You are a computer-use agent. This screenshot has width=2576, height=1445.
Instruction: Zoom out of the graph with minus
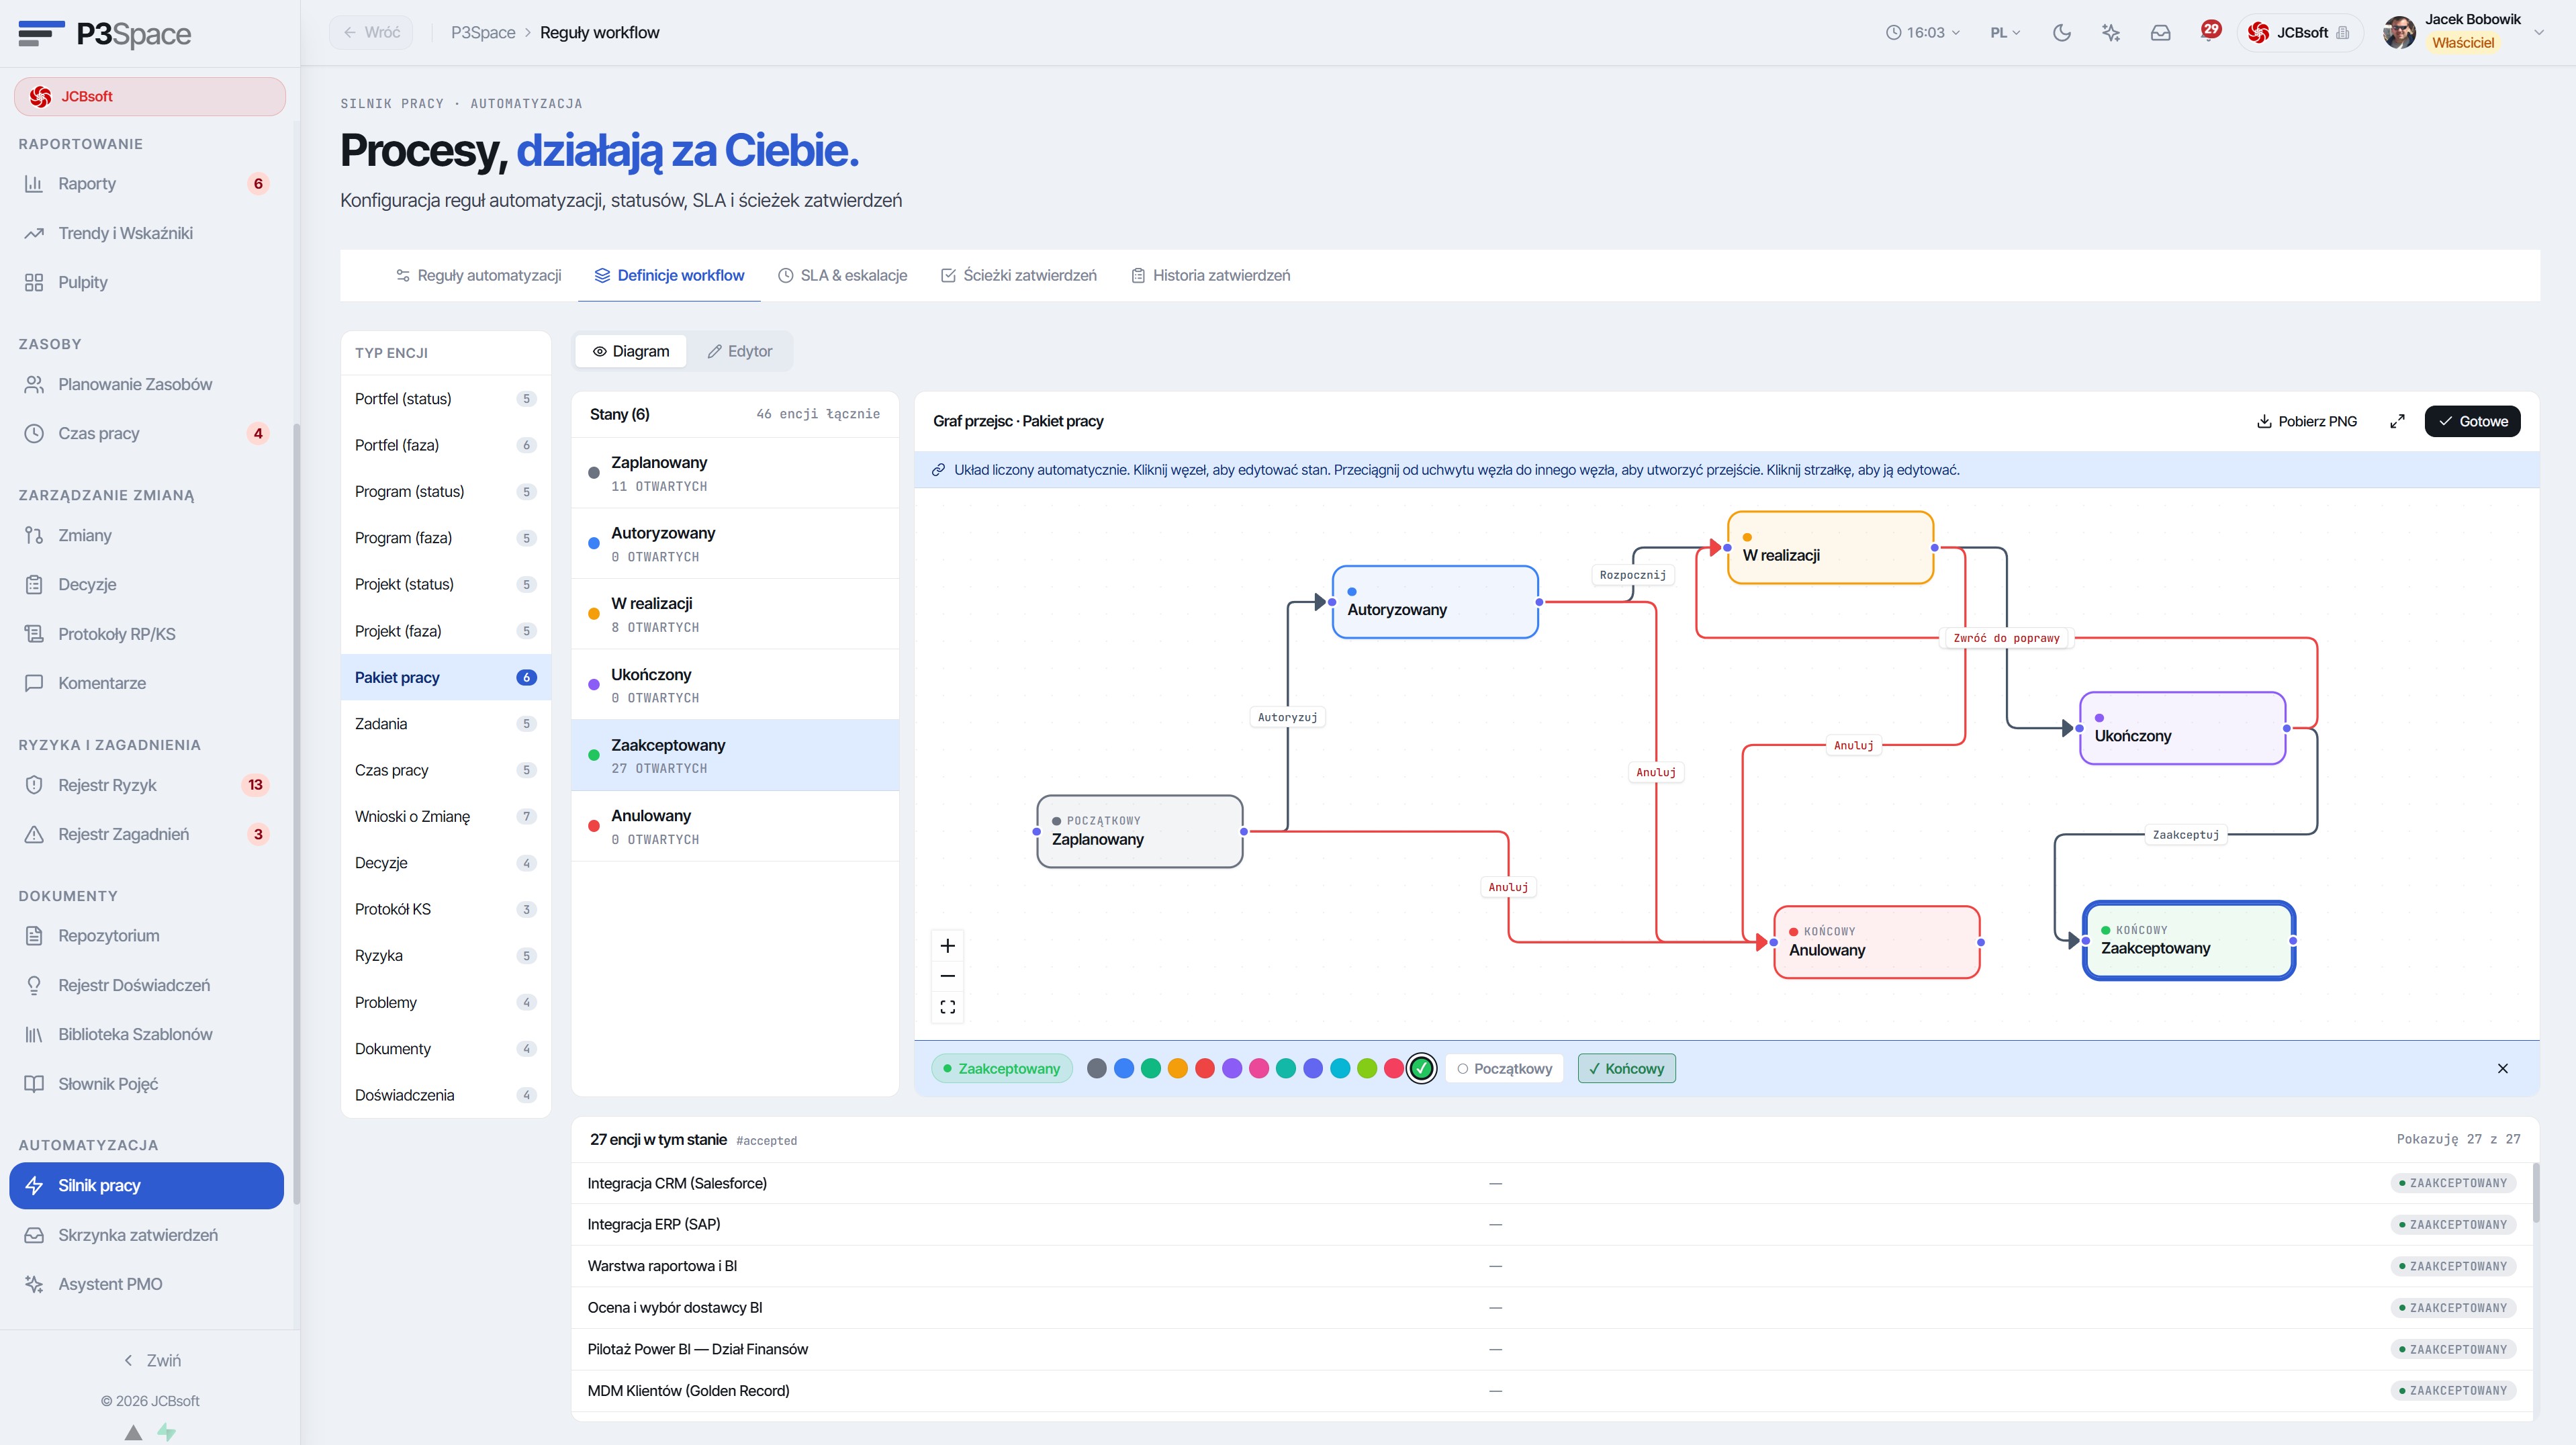(947, 976)
